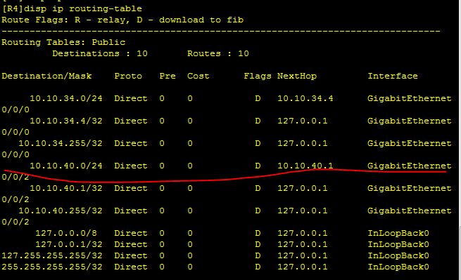The height and width of the screenshot is (280, 461).
Task: Click the 'Interface' column header
Action: pyautogui.click(x=393, y=76)
